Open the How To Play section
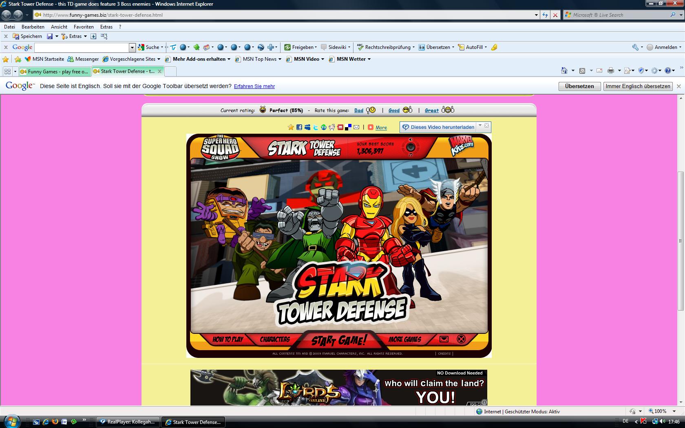 pos(228,339)
